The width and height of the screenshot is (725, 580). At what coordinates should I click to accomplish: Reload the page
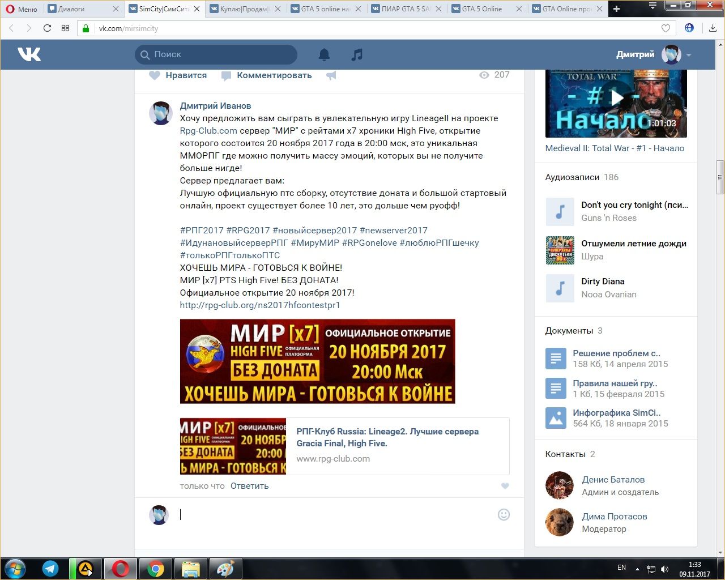coord(47,28)
